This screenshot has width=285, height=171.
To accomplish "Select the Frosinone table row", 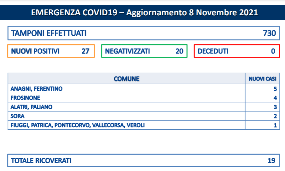I will pos(143,98).
